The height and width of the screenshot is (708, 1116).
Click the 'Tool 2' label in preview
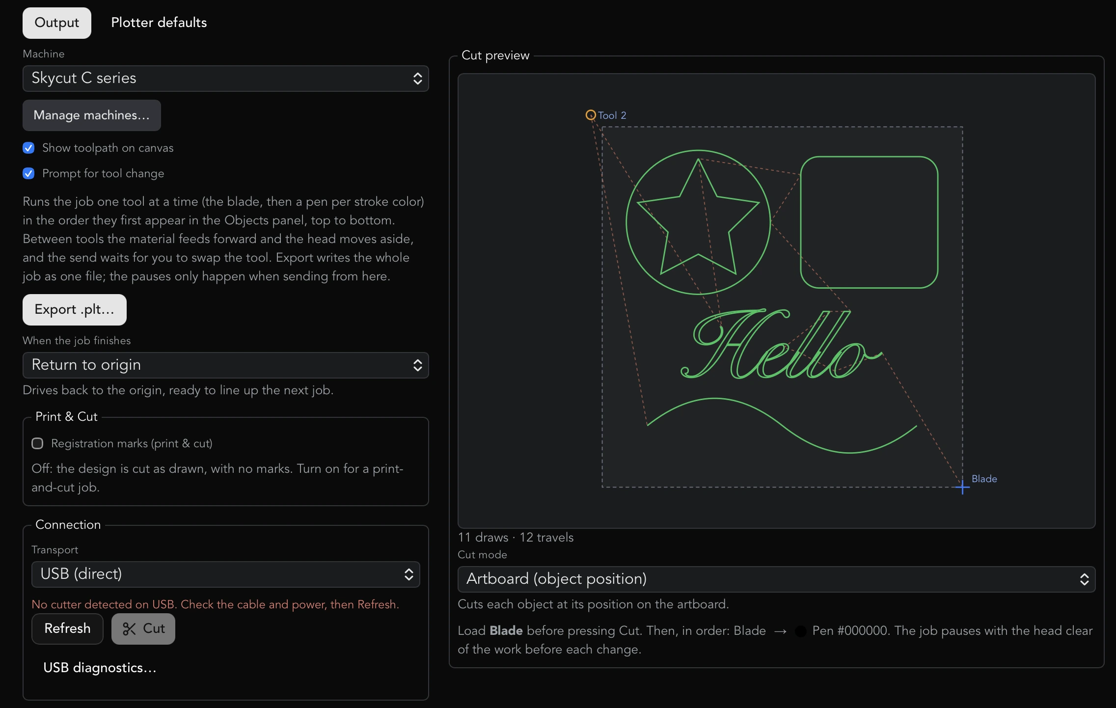612,115
